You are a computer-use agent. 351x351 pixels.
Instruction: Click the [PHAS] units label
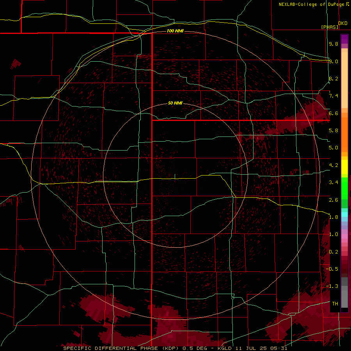[x=330, y=27]
